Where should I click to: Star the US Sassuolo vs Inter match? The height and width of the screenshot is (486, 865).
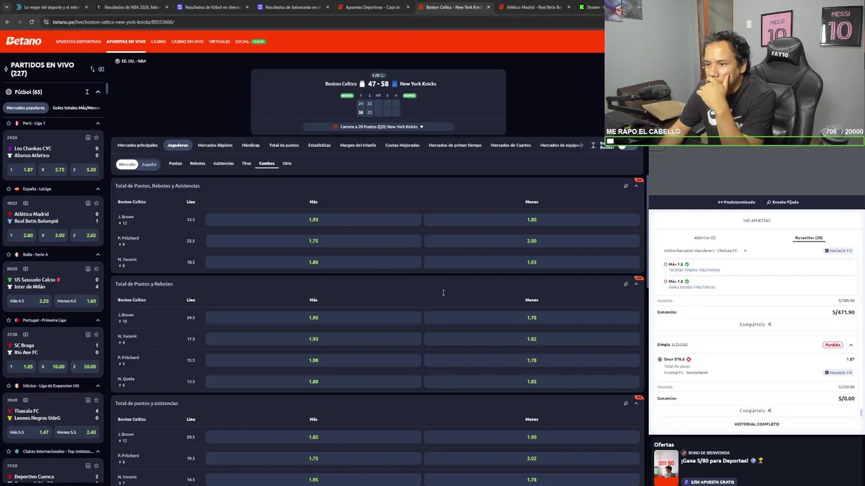click(97, 269)
